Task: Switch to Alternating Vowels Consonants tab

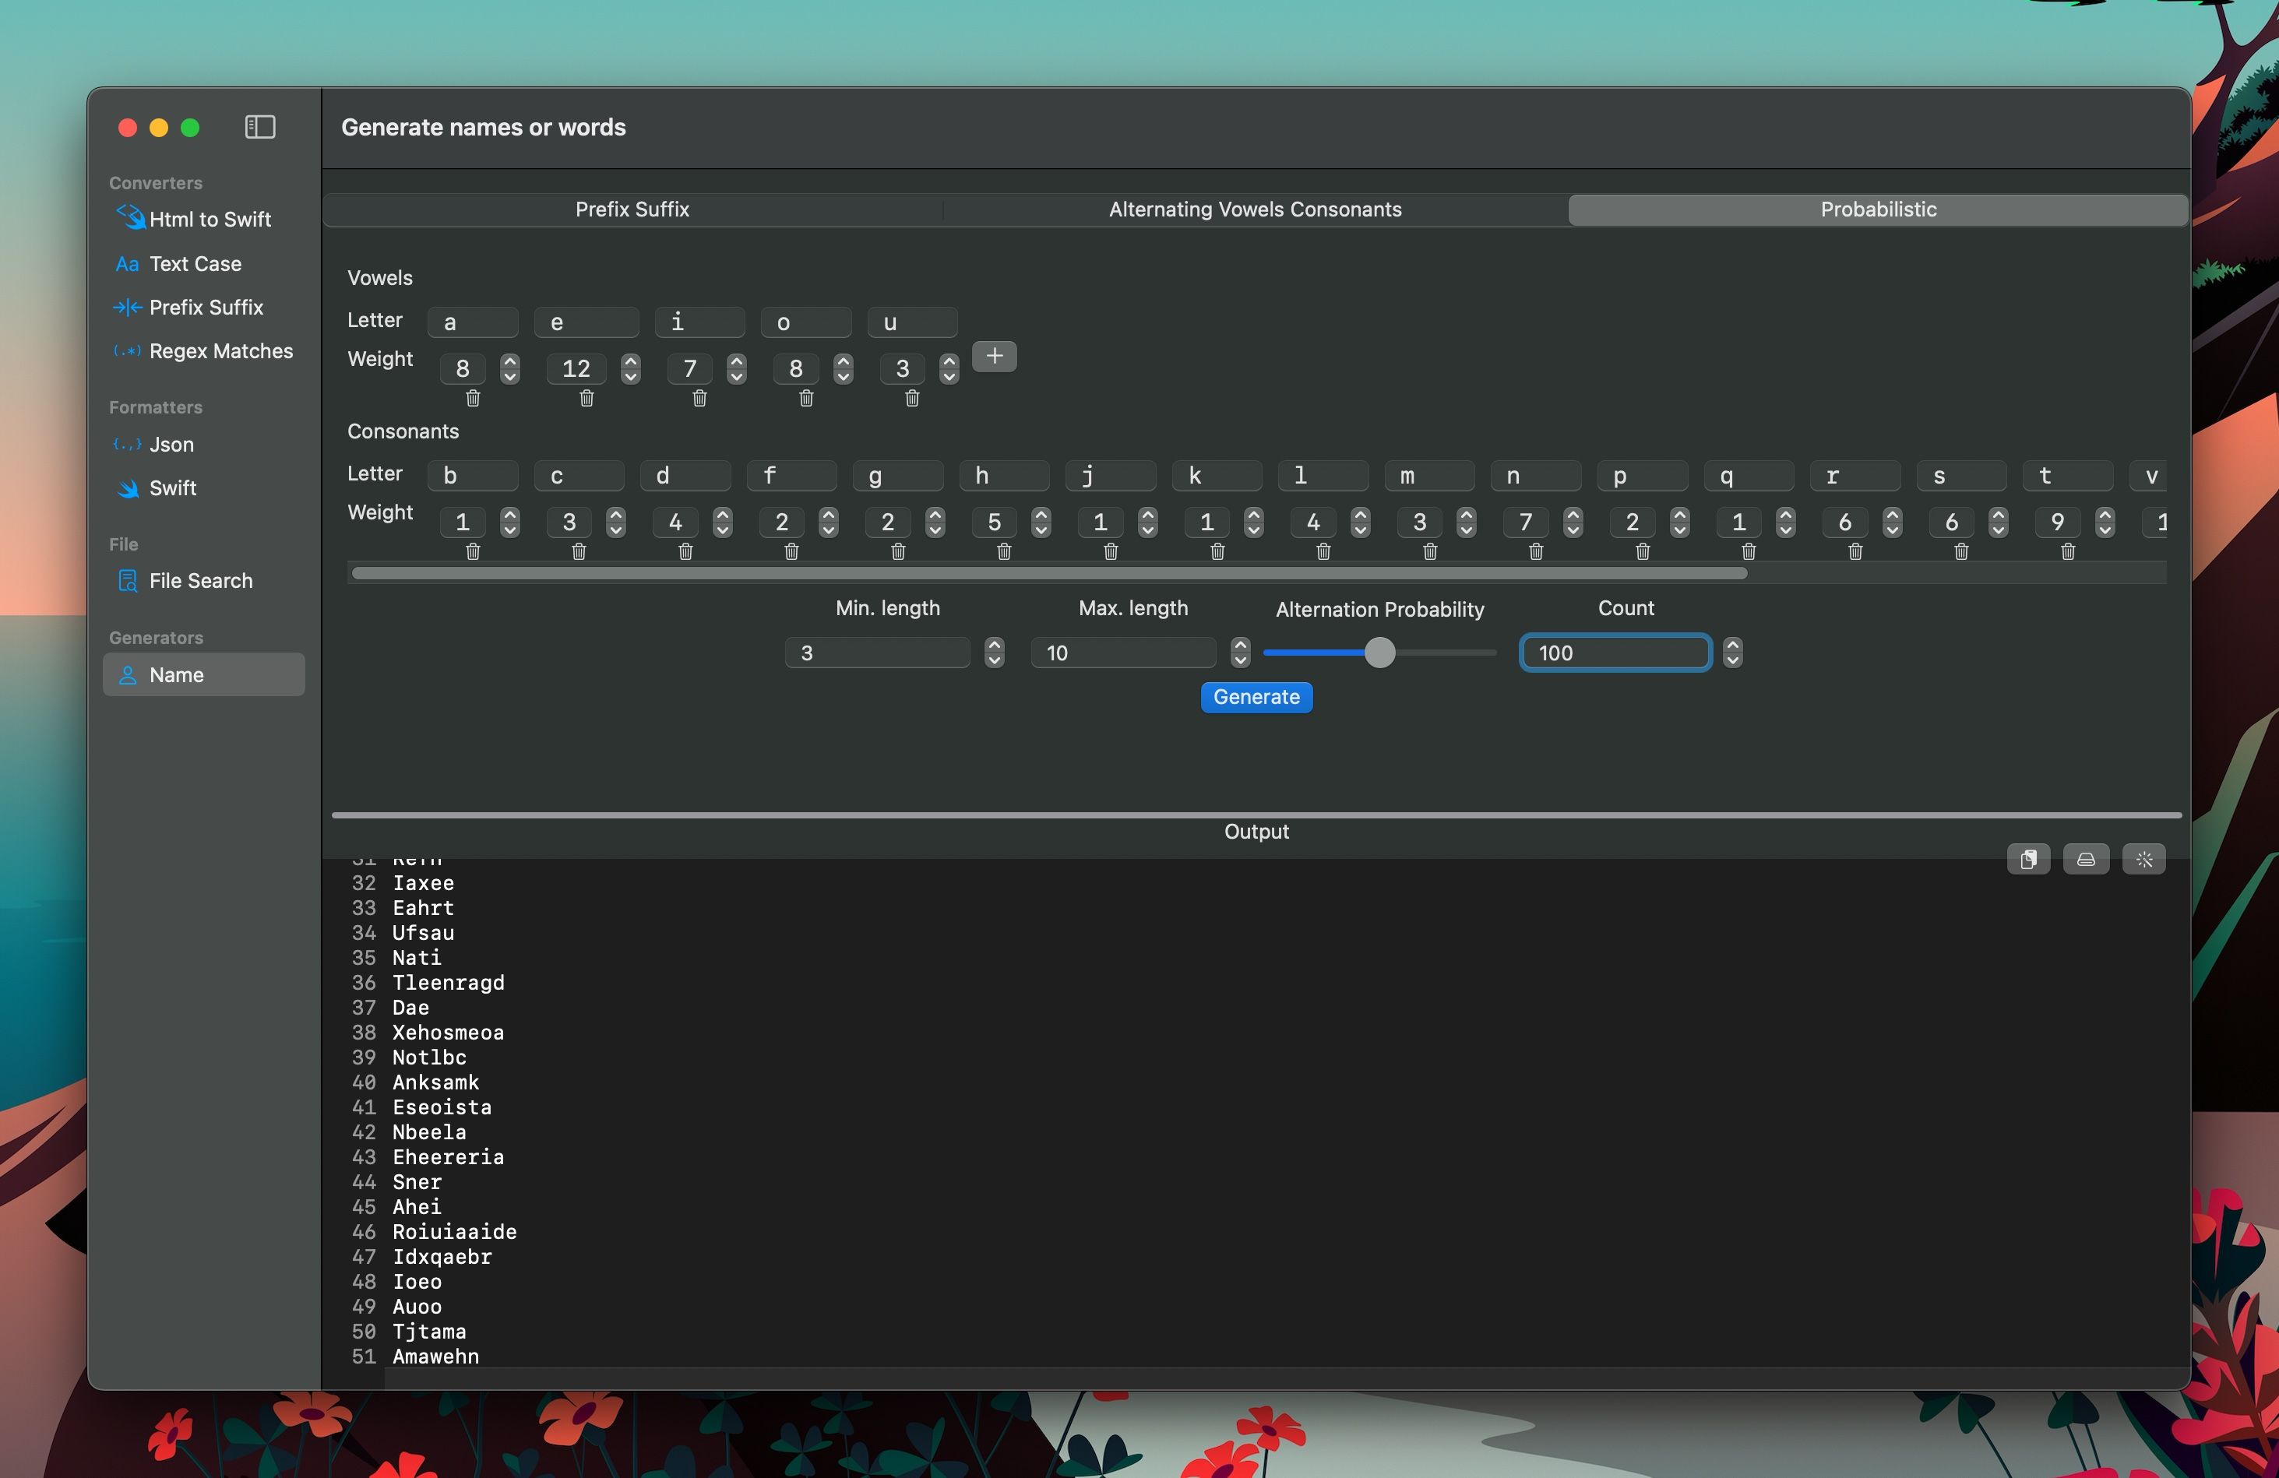Action: [x=1255, y=209]
